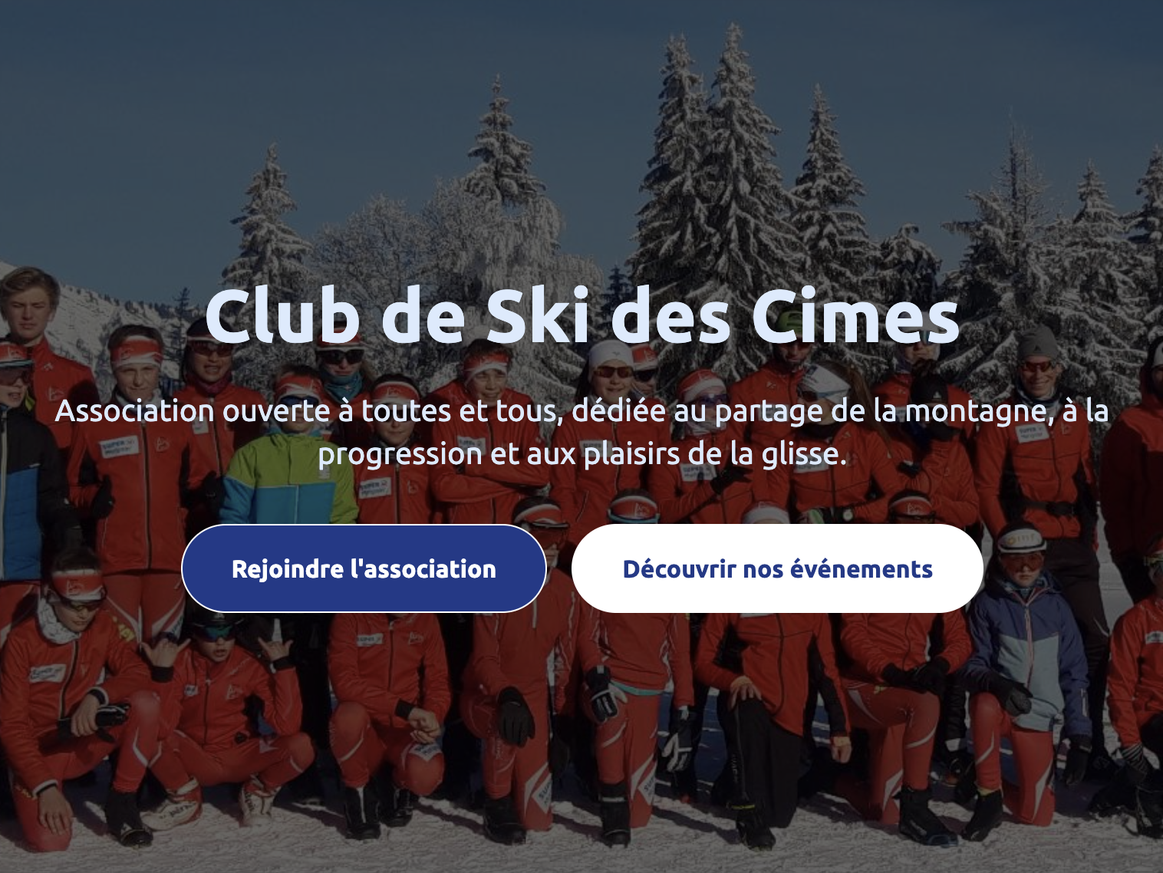Open "Découvrir nos événements" button
This screenshot has width=1163, height=873.
(x=777, y=568)
